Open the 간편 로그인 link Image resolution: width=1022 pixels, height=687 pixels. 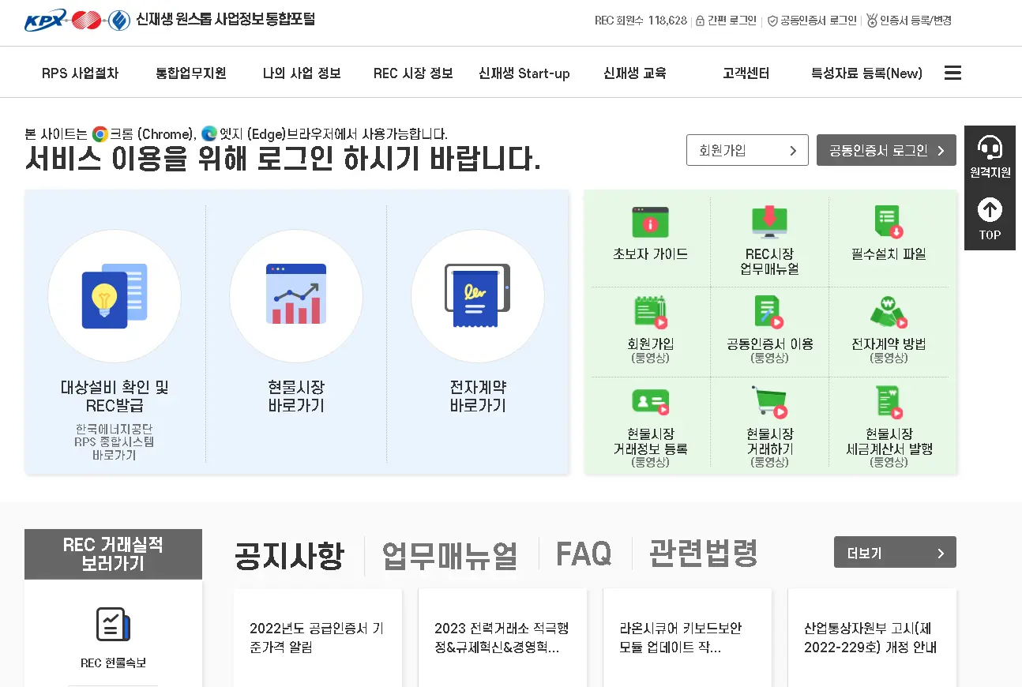pyautogui.click(x=728, y=21)
